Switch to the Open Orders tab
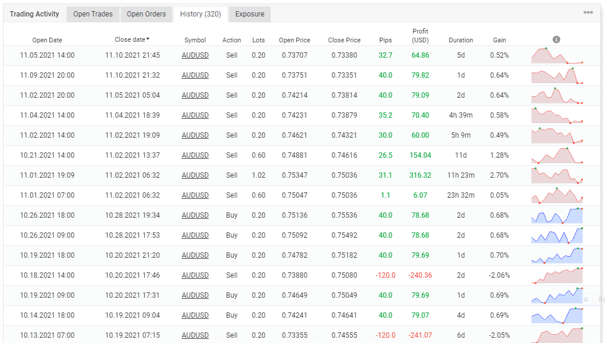The image size is (605, 343). pos(147,14)
